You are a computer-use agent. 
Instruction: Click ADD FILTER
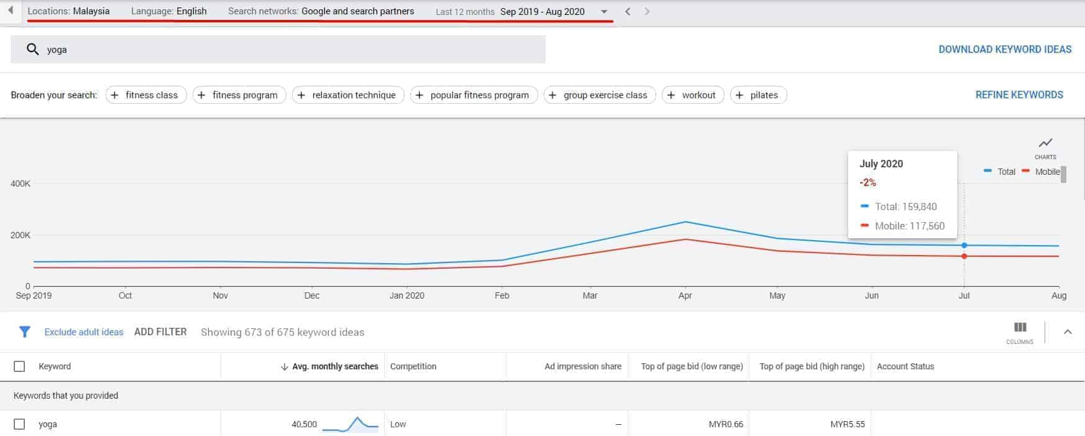coord(160,332)
